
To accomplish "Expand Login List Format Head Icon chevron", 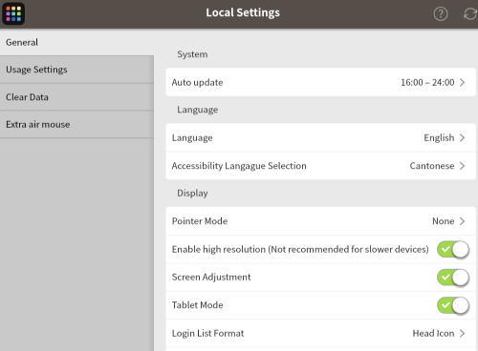I will point(463,333).
